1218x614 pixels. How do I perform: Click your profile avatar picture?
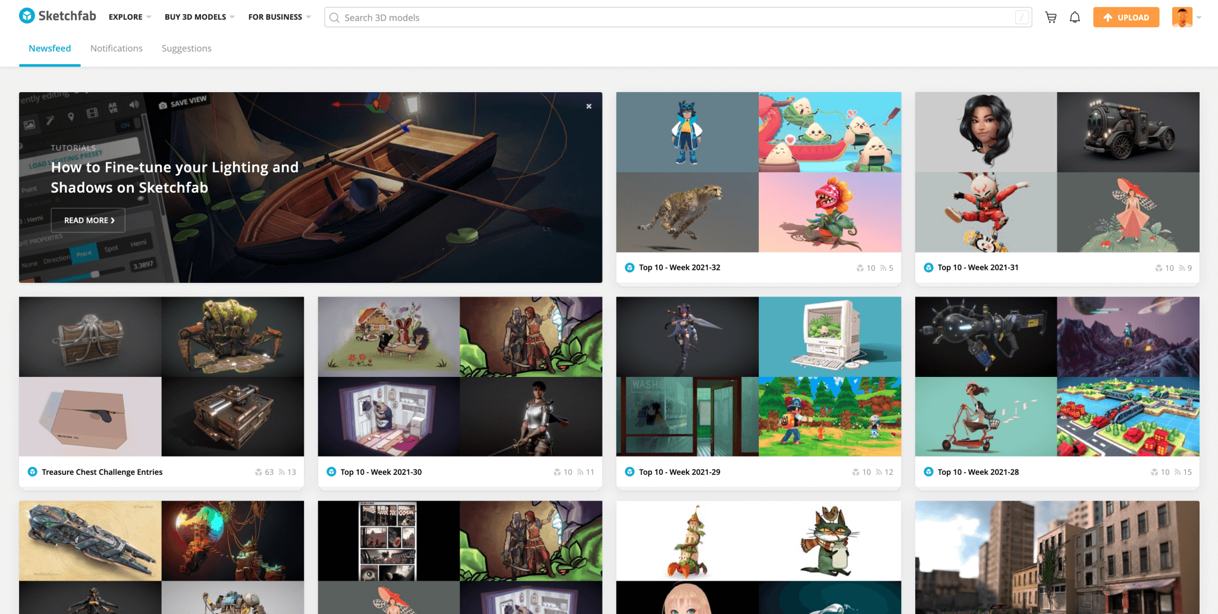tap(1184, 17)
